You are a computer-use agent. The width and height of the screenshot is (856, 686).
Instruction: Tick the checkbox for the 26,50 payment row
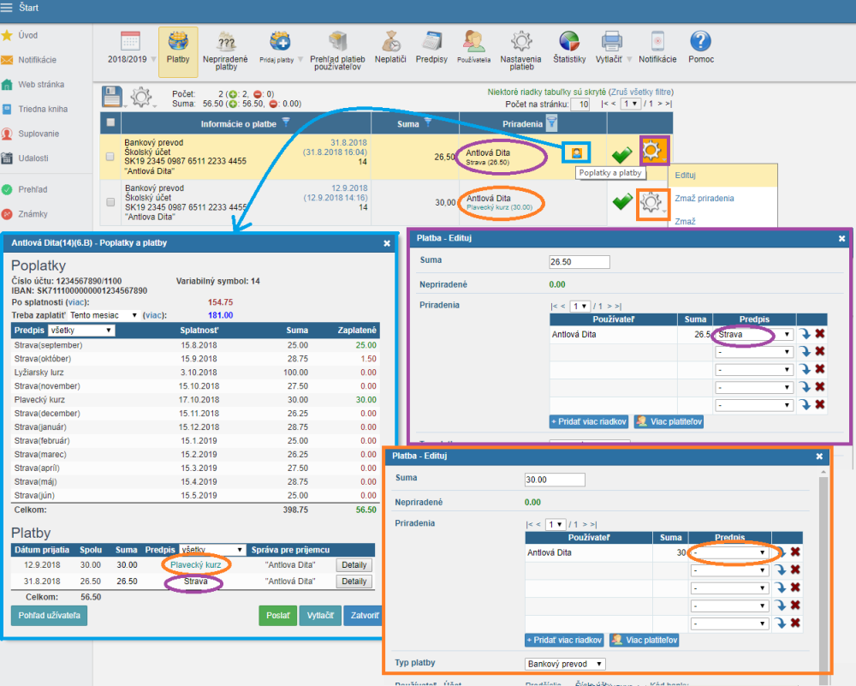(x=110, y=157)
